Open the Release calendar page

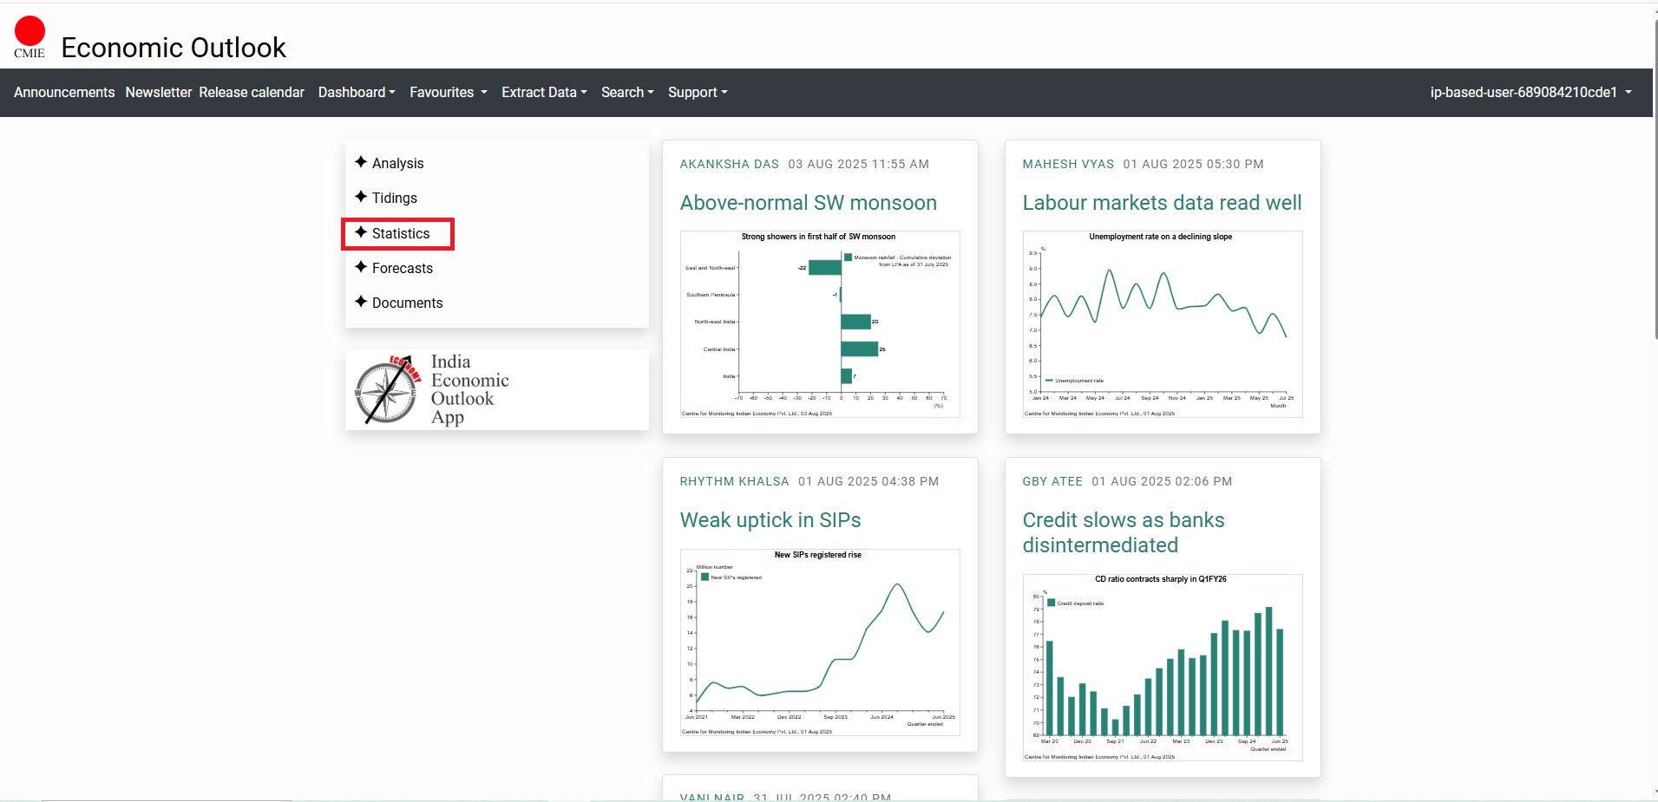tap(252, 92)
